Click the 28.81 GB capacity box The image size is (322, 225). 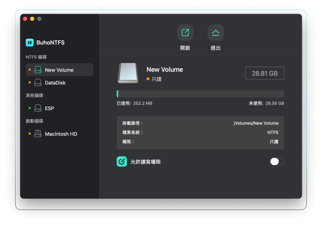264,73
